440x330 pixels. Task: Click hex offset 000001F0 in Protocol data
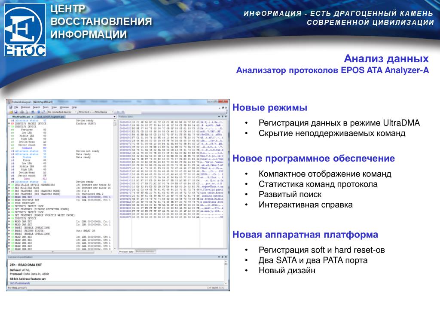click(x=125, y=217)
